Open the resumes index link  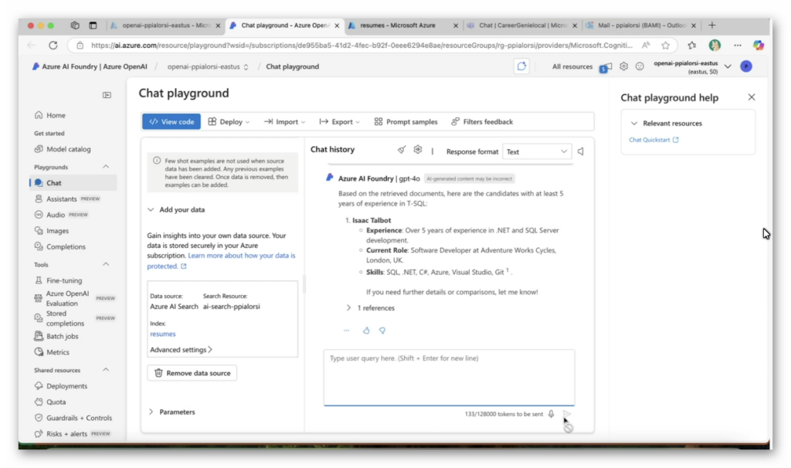point(162,334)
